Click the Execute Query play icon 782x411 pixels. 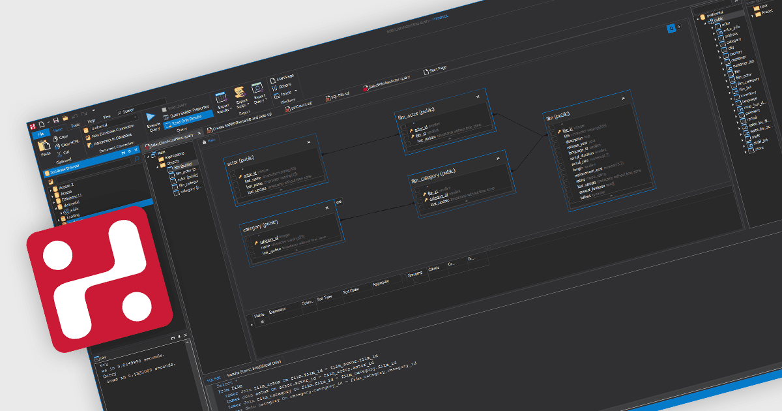pos(151,117)
